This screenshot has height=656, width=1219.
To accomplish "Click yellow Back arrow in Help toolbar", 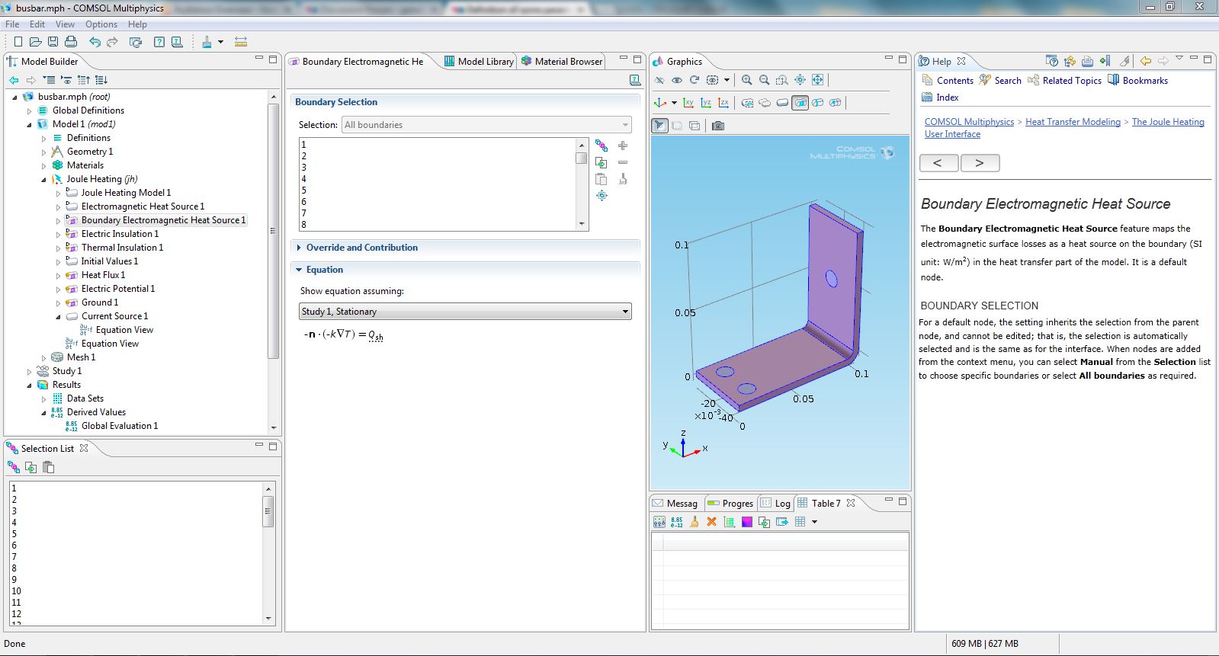I will point(1146,61).
